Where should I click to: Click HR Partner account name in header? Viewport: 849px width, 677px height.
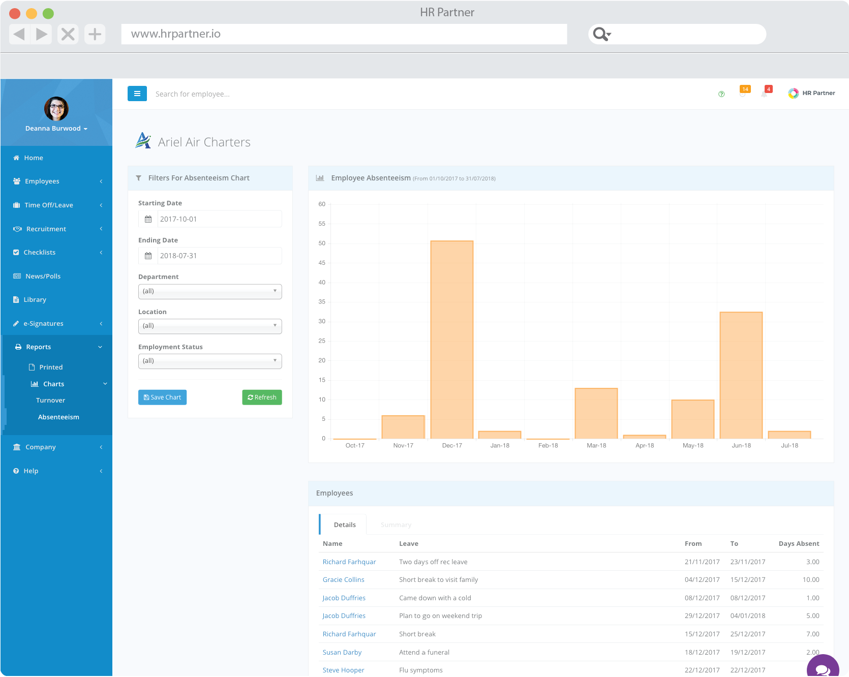click(818, 94)
